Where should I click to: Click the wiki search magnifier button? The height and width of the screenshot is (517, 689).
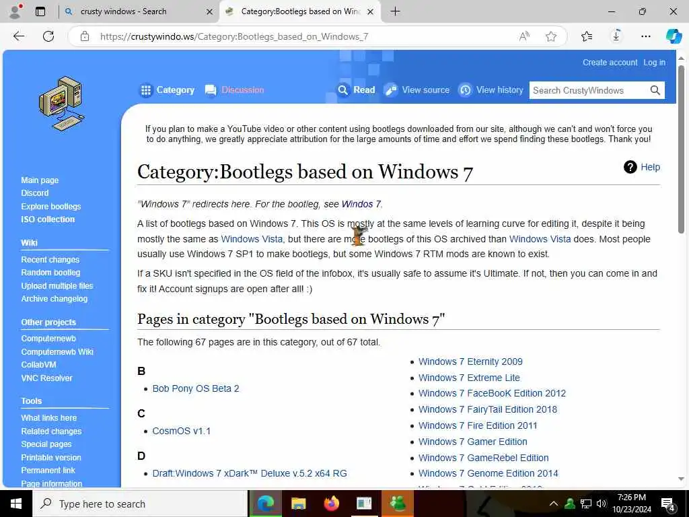pyautogui.click(x=655, y=90)
